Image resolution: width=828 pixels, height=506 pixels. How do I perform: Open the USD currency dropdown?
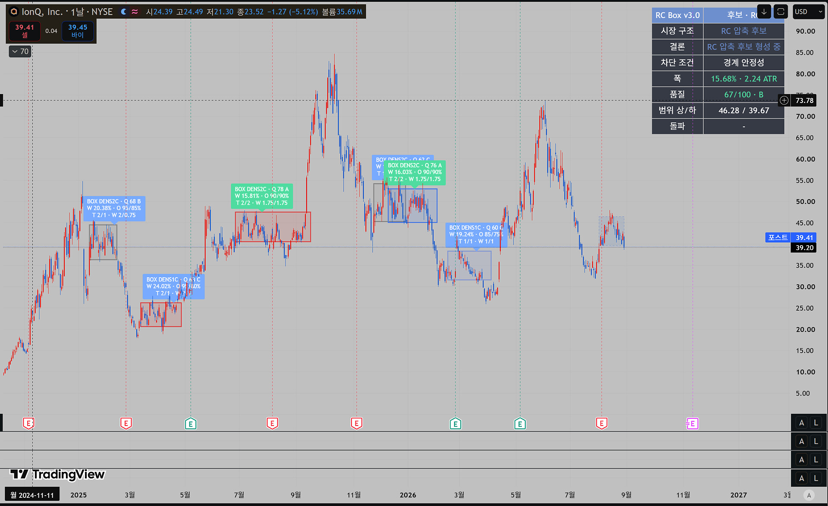click(x=809, y=12)
